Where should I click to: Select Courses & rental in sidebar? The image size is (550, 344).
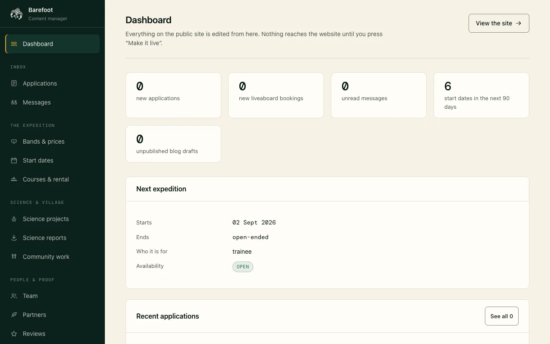click(52, 179)
